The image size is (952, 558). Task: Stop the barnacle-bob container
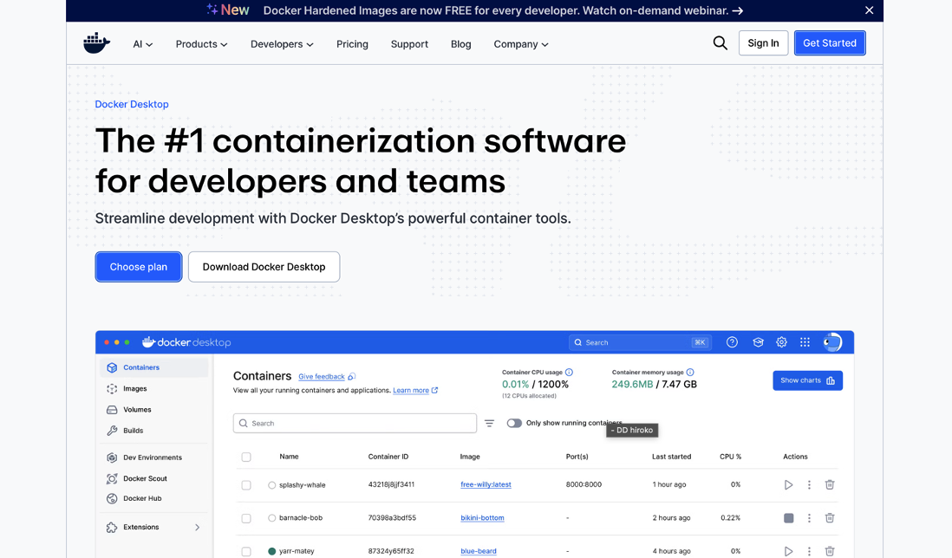(788, 518)
